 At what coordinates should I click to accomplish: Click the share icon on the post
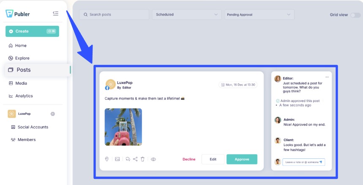135,159
